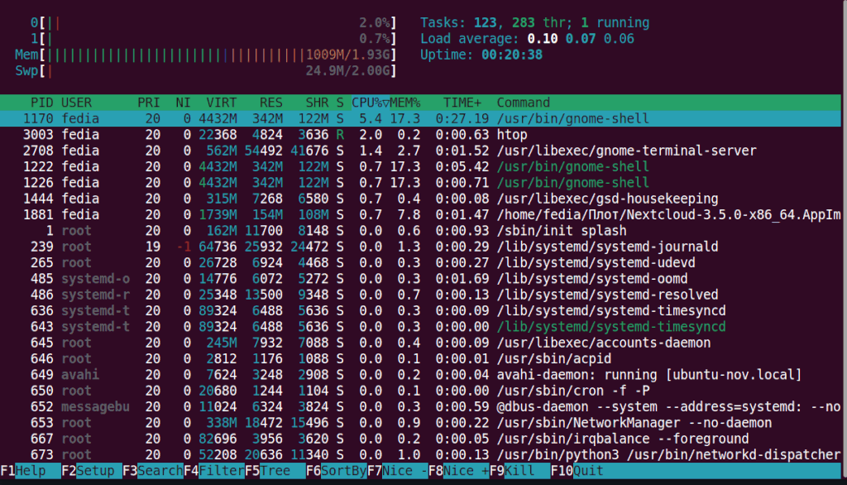Select the networkd-dispatcher python3 row
The image size is (847, 485).
pos(420,454)
